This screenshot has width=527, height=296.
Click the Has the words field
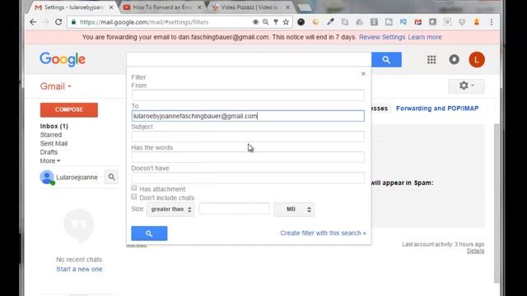click(x=248, y=157)
